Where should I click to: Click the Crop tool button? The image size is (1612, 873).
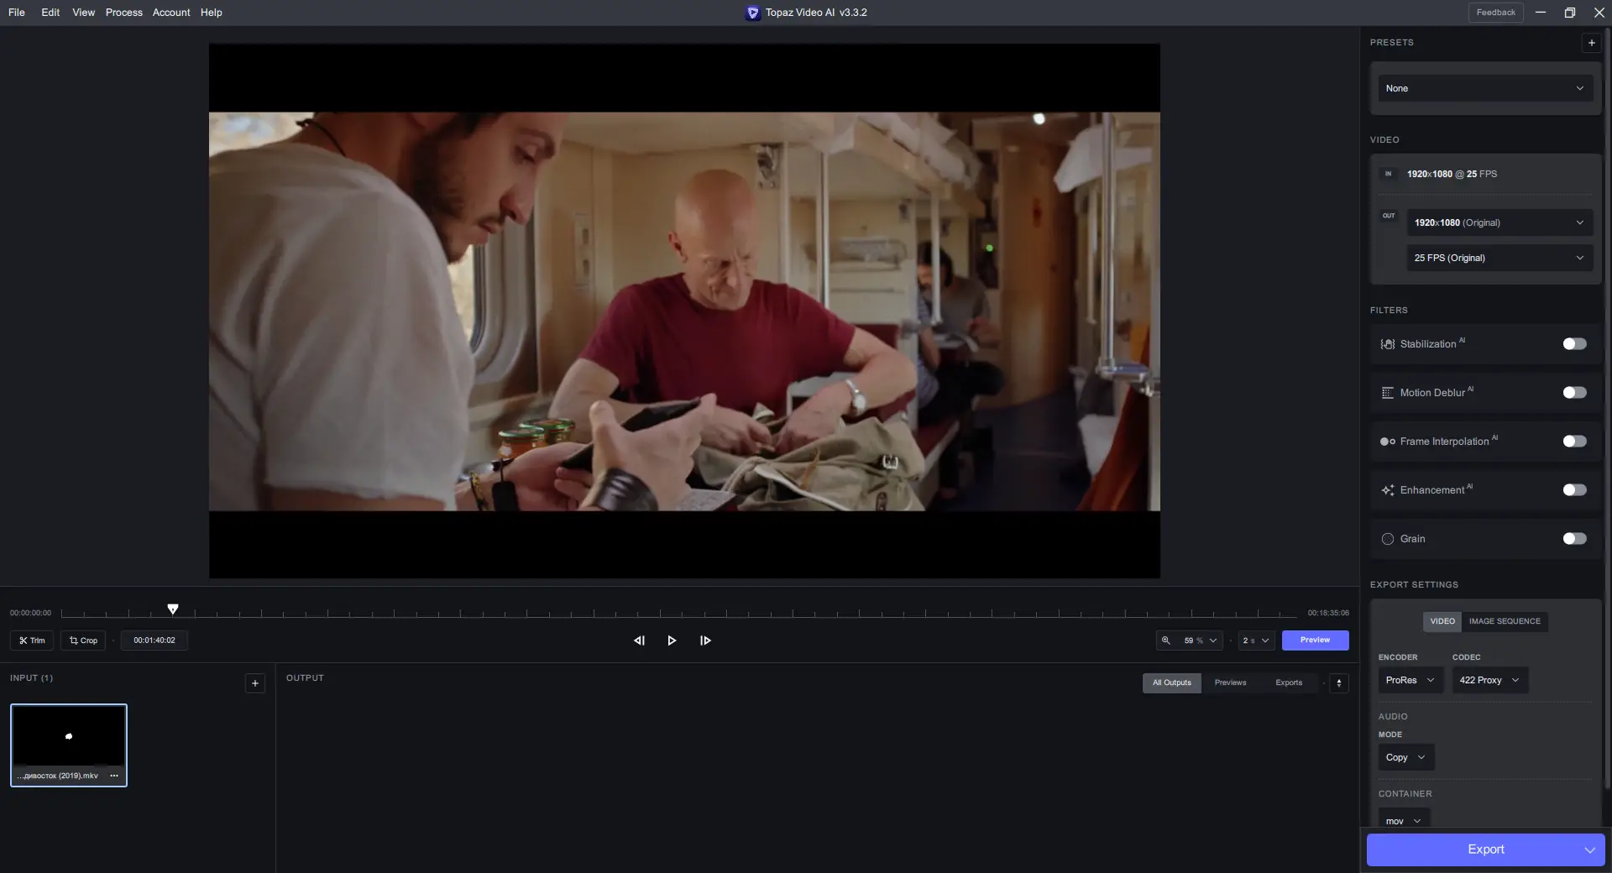click(x=83, y=640)
